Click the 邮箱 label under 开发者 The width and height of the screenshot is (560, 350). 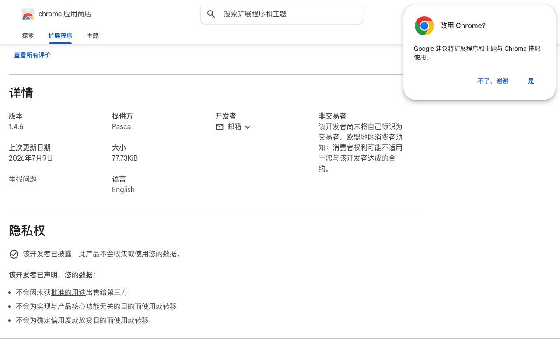234,127
